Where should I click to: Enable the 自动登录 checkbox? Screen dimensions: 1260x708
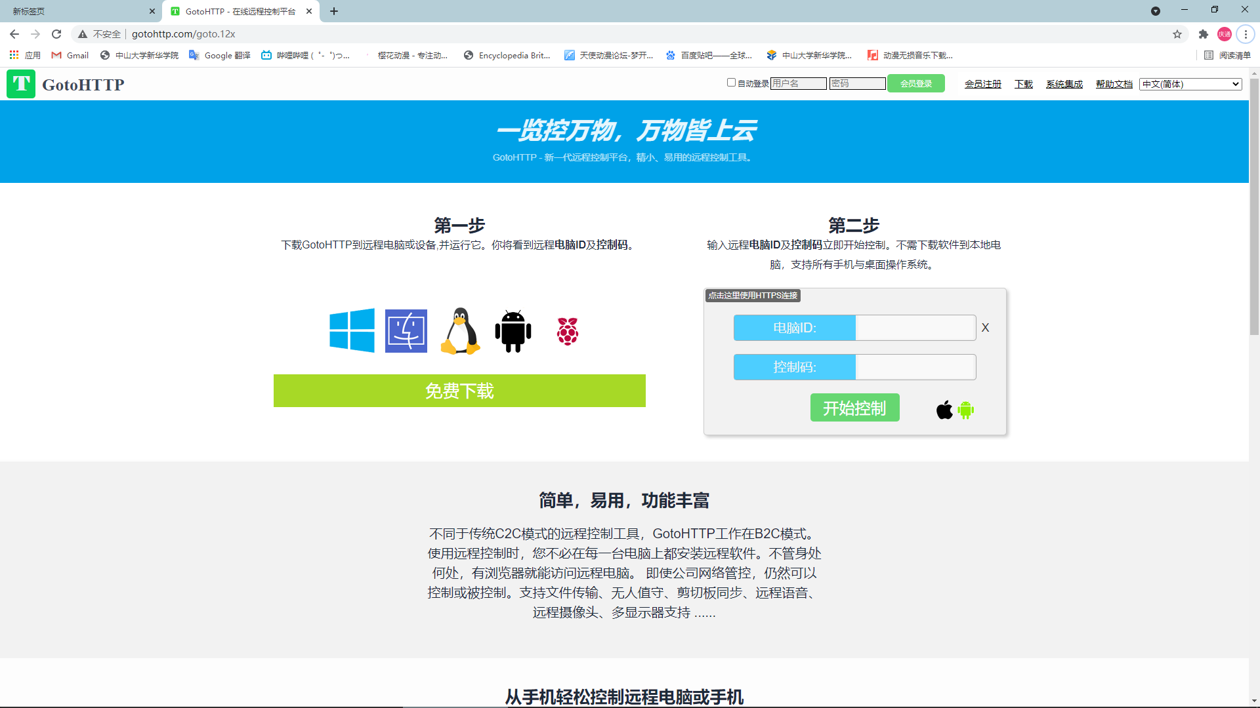click(730, 83)
